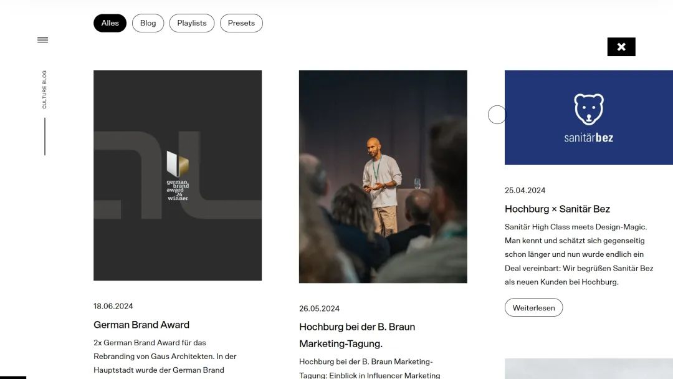Click the 26.05.2024 post date
This screenshot has width=673, height=379.
319,309
